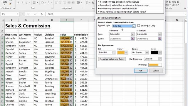Viewport: 188px width, 106px height.
Task: Click the Maximum Value input field
Action: click(147, 39)
